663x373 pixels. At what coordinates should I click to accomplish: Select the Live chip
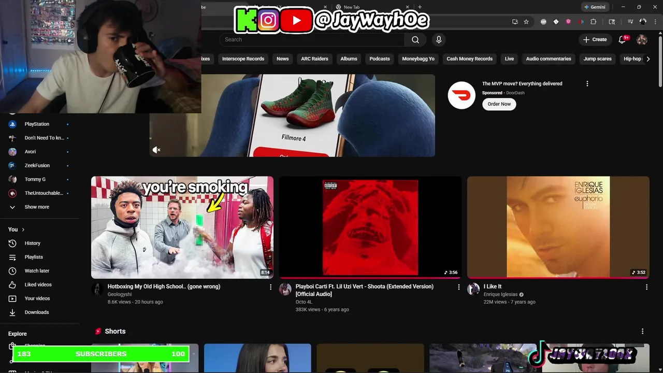pos(509,59)
